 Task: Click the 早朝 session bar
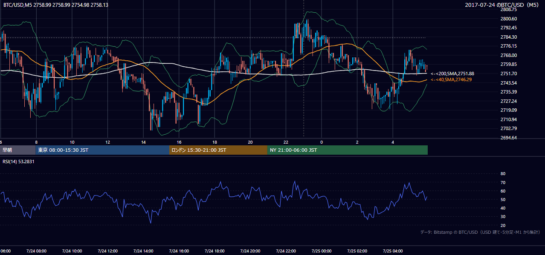click(x=17, y=150)
